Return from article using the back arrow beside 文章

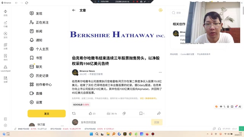[74, 10]
